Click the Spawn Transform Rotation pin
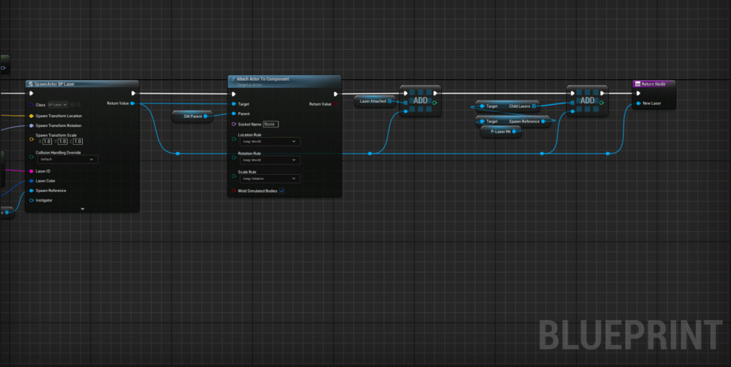Viewport: 731px width, 367px height. click(x=31, y=126)
